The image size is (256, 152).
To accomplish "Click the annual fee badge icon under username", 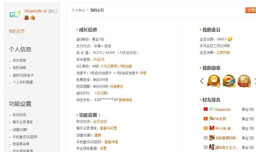I will click(33, 18).
